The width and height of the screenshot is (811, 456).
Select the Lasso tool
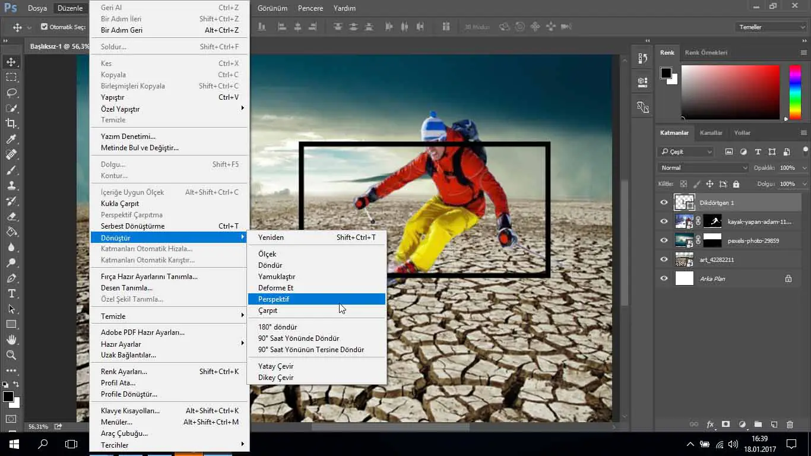[x=11, y=93]
